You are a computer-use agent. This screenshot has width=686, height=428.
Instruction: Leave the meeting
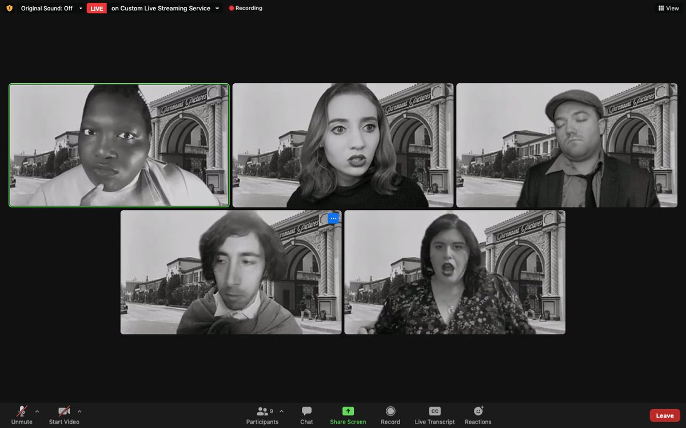(x=665, y=415)
